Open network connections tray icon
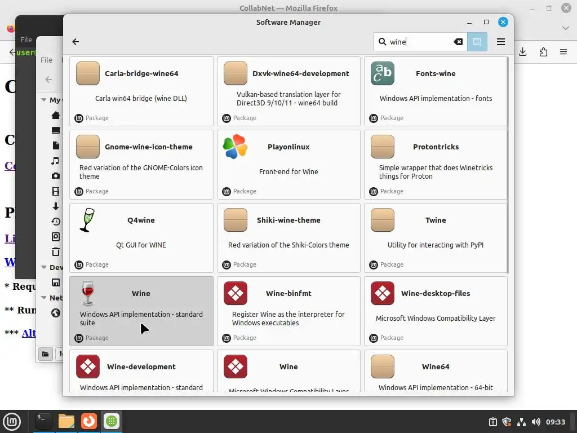This screenshot has width=577, height=433. pos(521,422)
